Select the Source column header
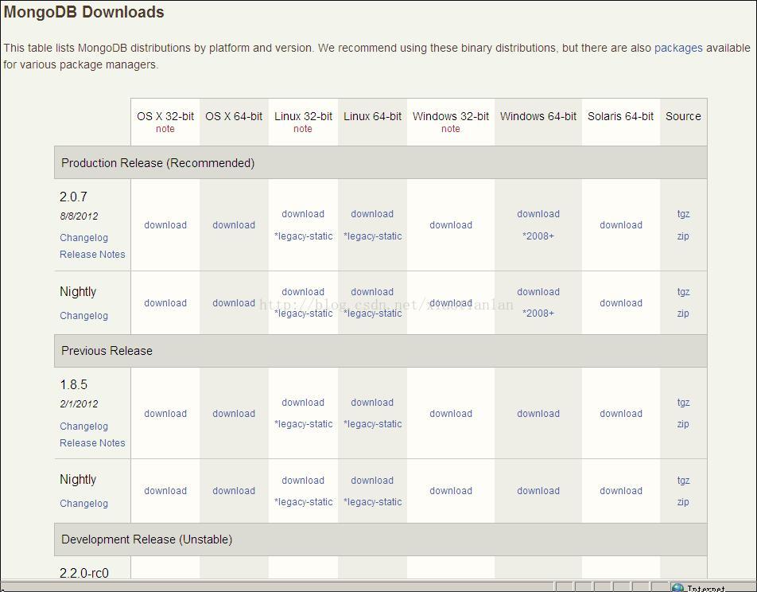757x592 pixels. (x=683, y=116)
